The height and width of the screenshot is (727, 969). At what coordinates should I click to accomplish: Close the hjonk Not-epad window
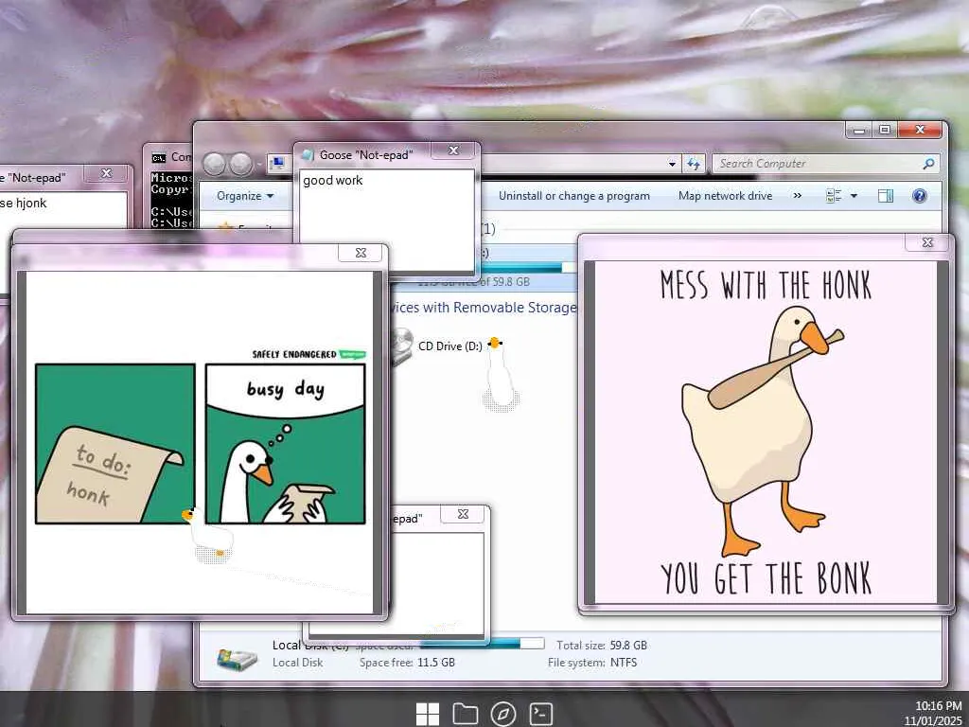point(106,174)
